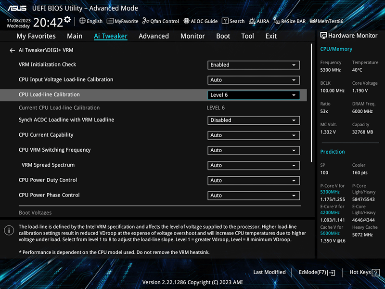This screenshot has height=289, width=385.
Task: Open CPU VRM Switching Frequency dropdown
Action: [254, 150]
